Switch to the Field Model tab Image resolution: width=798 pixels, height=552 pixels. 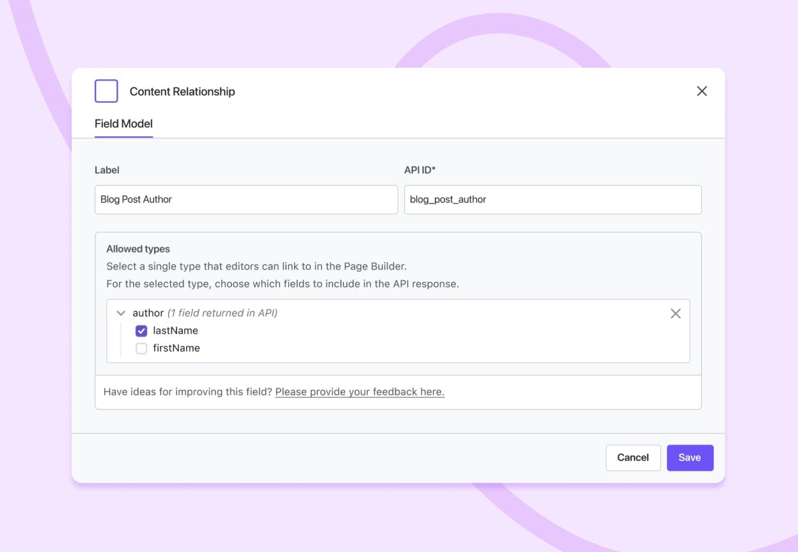point(123,124)
